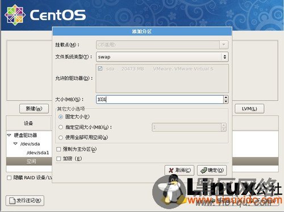Decrease the size with spinner down arrow

(x=225, y=101)
